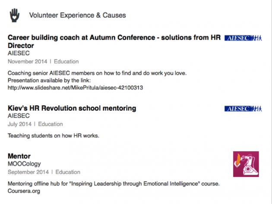Open the slideshare.net presentation link
The width and height of the screenshot is (272, 204).
coord(76,88)
